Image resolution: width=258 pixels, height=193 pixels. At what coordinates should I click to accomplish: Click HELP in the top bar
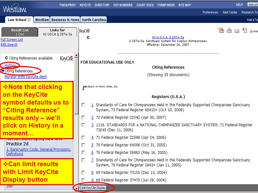239,5
